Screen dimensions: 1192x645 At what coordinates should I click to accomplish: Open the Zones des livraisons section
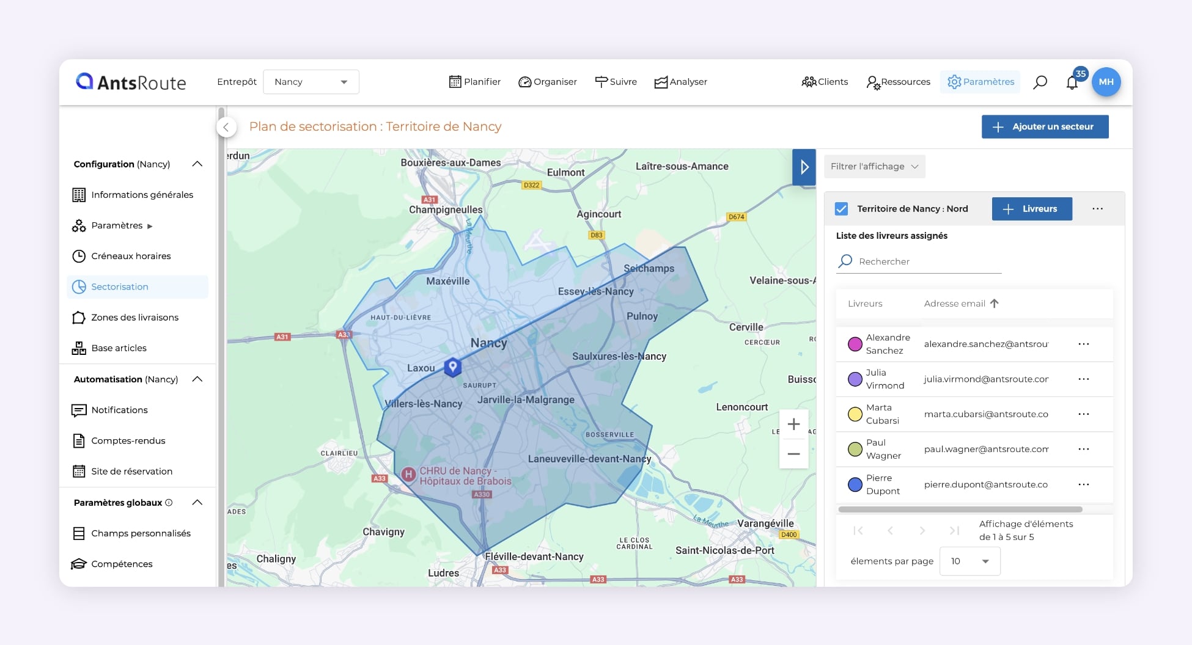(134, 317)
